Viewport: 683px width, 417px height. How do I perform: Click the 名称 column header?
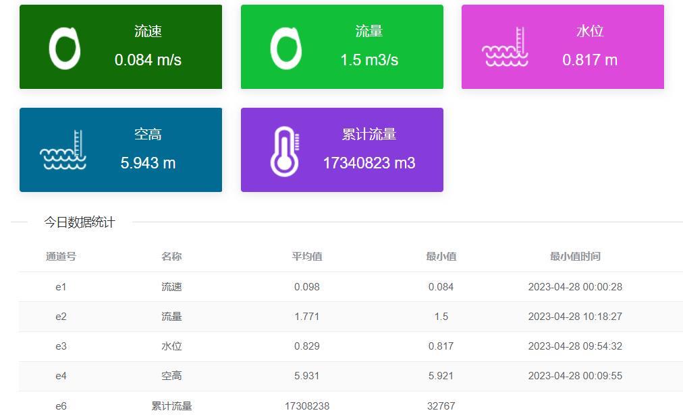(x=171, y=257)
